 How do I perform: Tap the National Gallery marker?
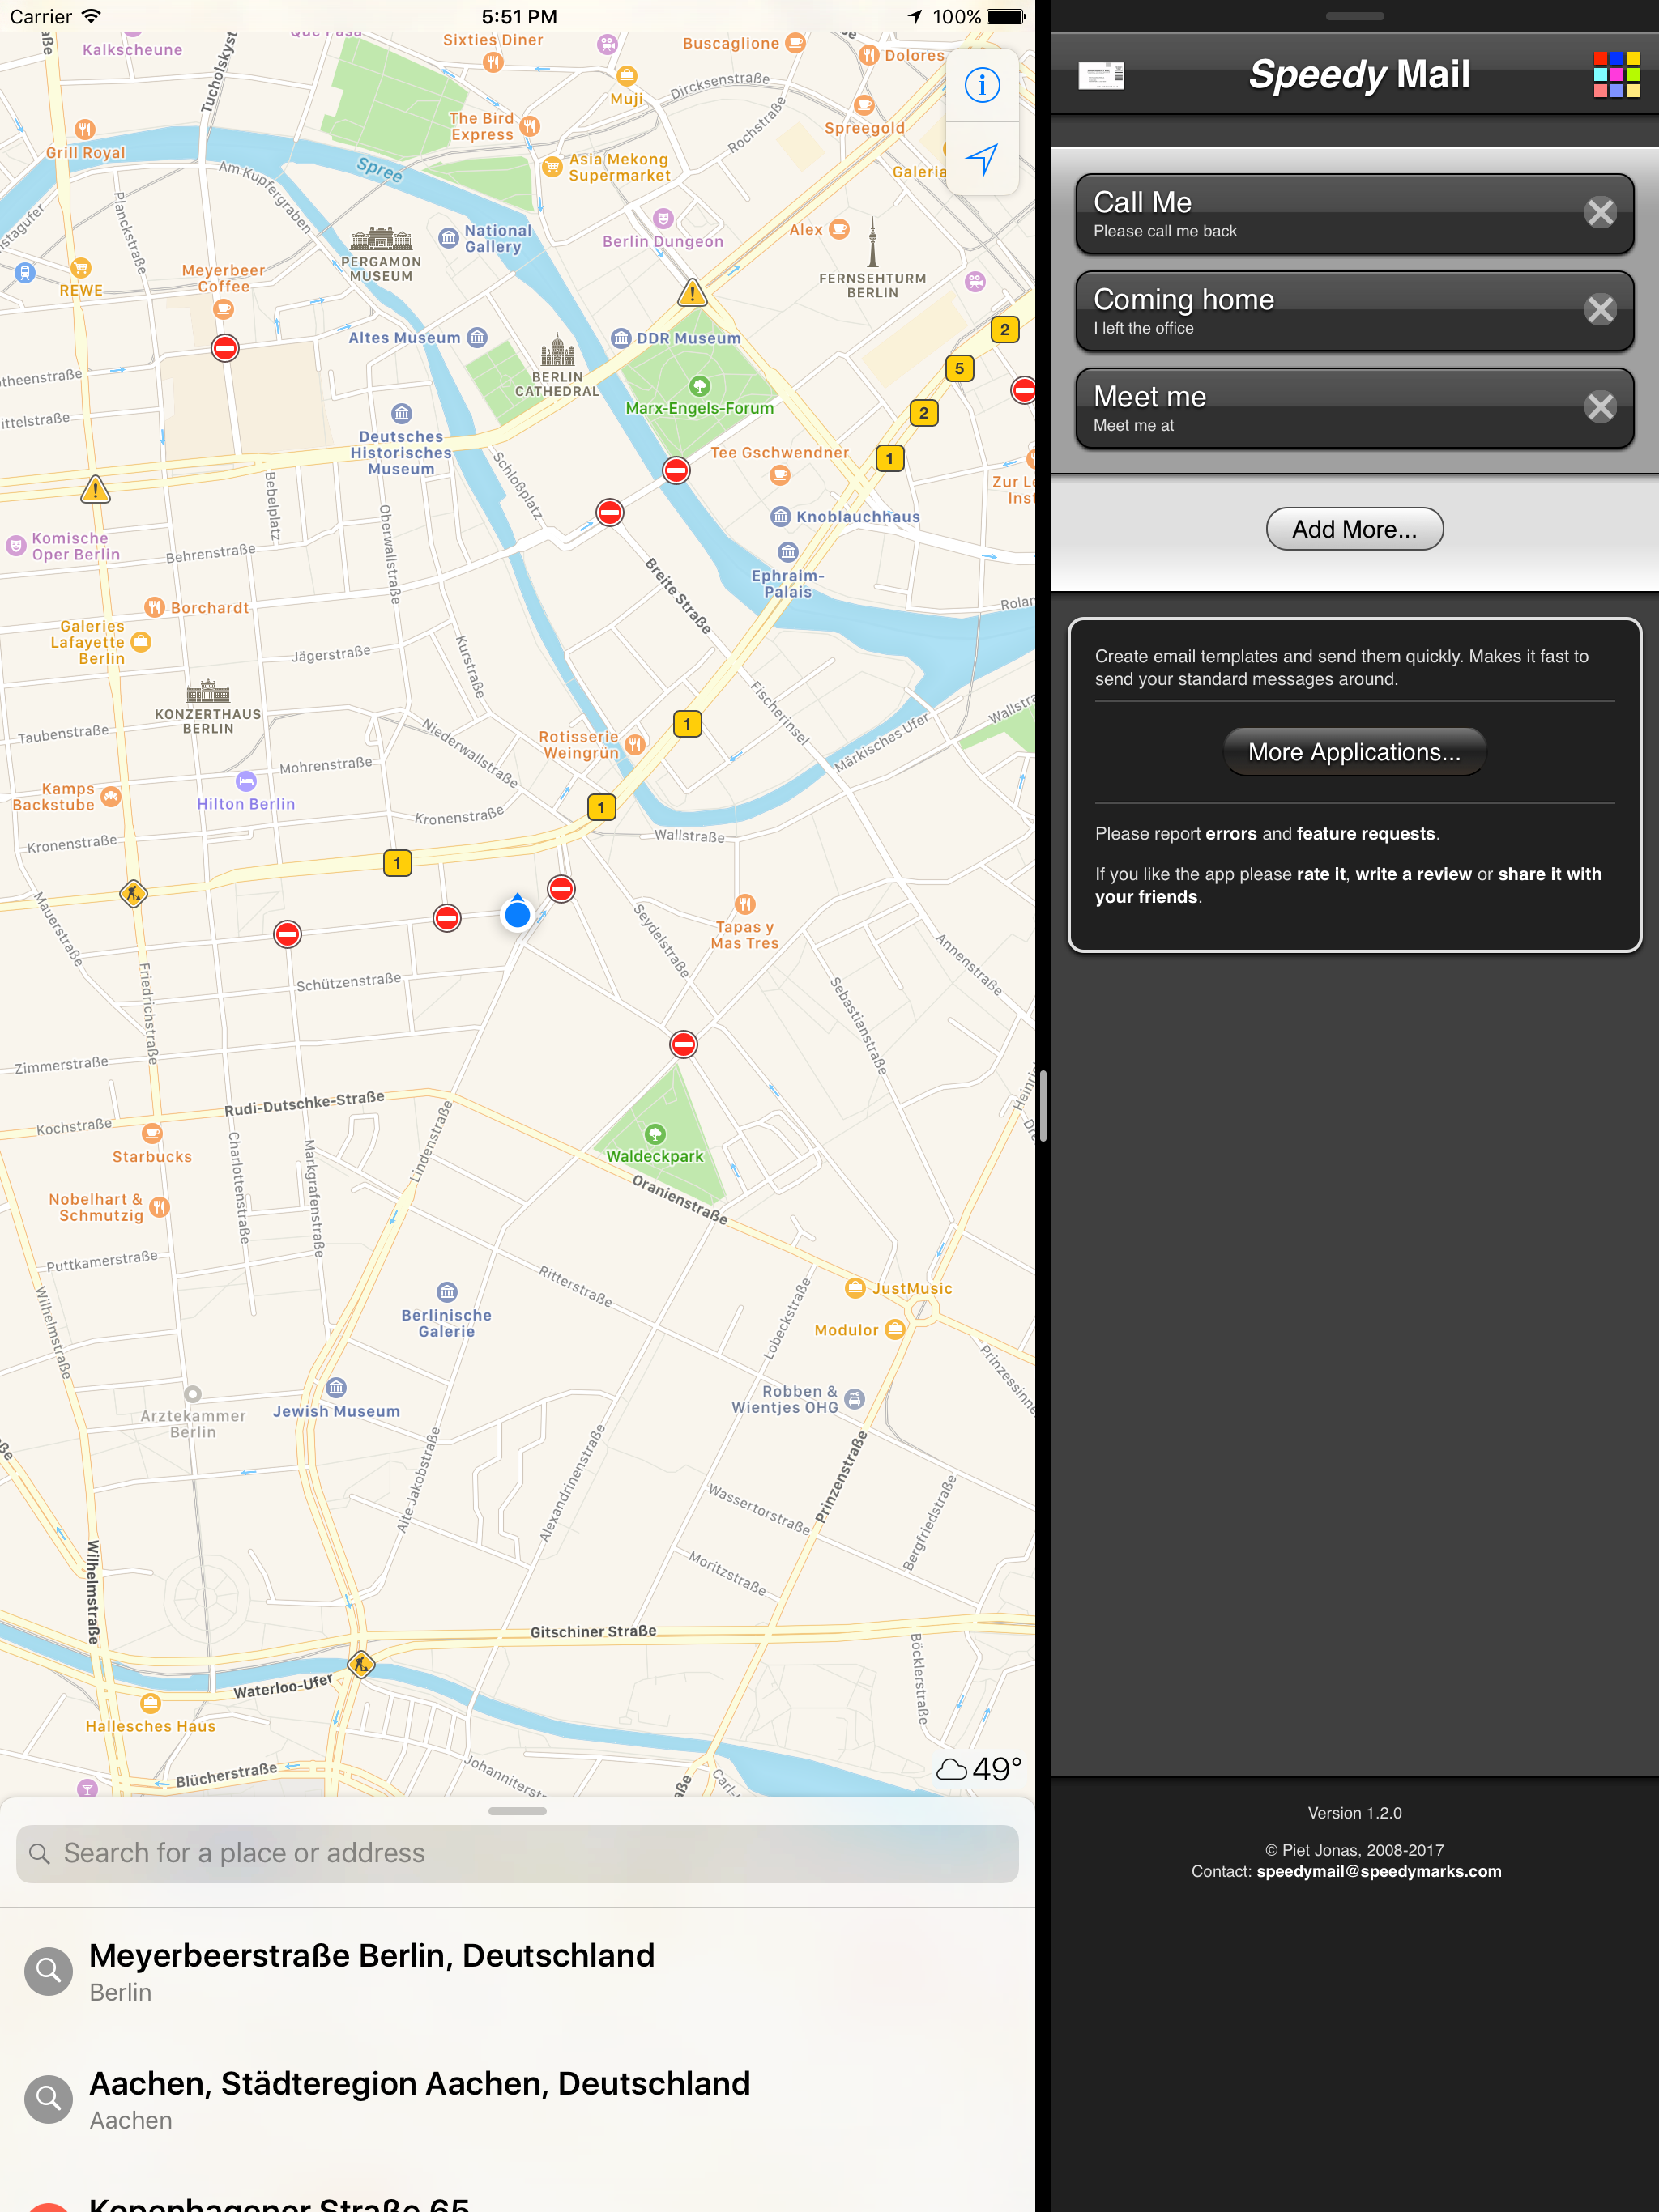click(450, 238)
